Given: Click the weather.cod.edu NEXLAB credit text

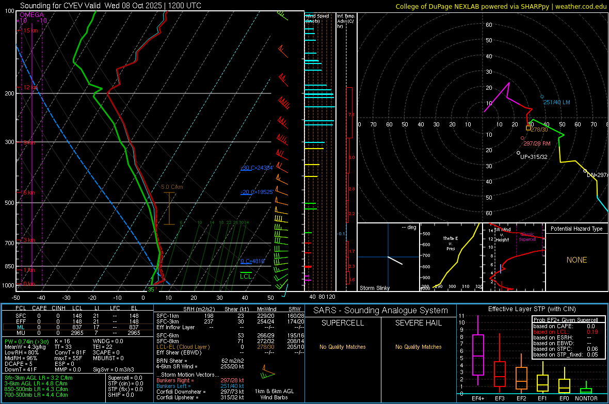Looking at the screenshot, I should [501, 6].
